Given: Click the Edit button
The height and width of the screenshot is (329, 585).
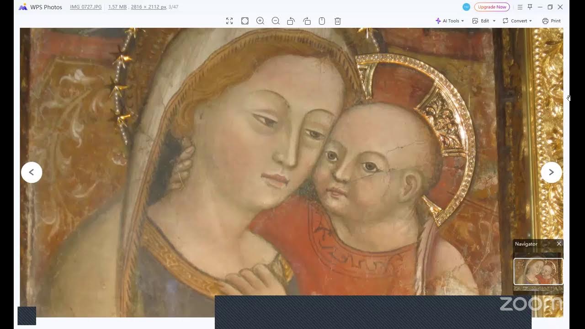Looking at the screenshot, I should pyautogui.click(x=481, y=21).
